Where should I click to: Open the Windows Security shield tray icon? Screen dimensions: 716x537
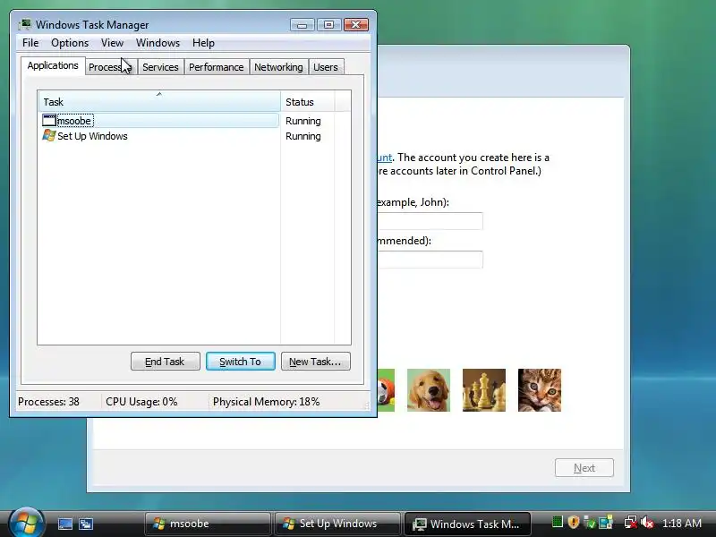point(574,522)
